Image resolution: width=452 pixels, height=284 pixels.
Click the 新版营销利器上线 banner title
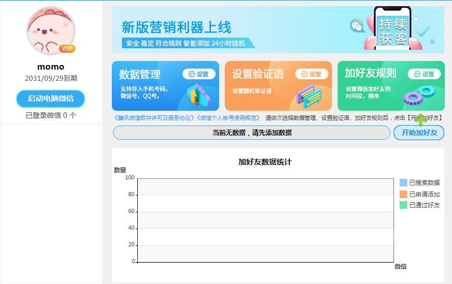tap(176, 27)
